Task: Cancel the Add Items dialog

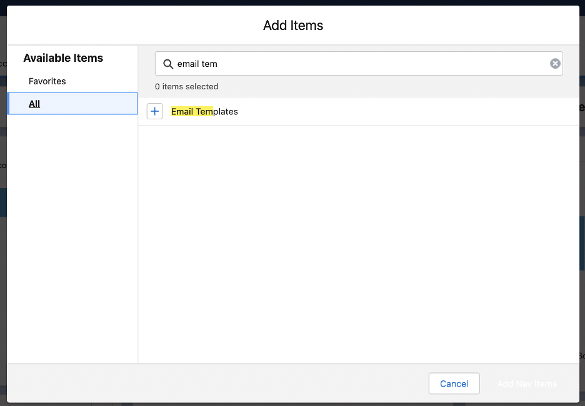Action: tap(454, 384)
